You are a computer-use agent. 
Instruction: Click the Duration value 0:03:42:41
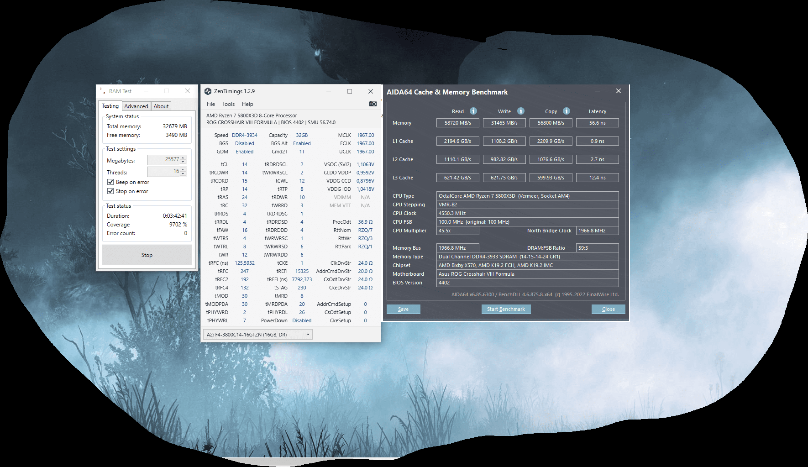click(x=175, y=216)
